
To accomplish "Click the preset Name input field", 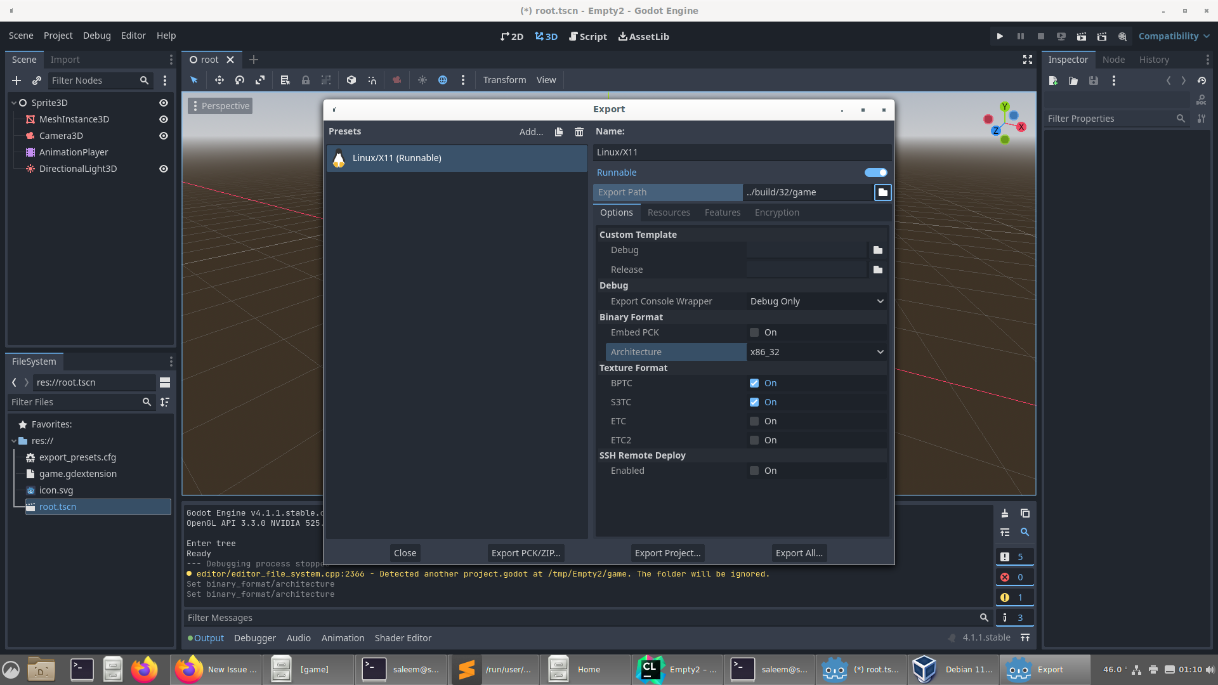I will (741, 152).
